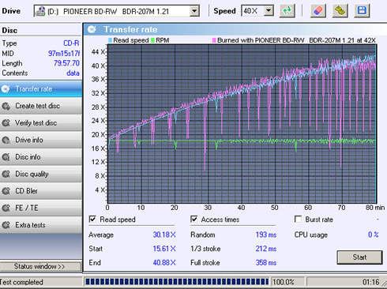Click the icon beside Drive info
This screenshot has width=387, height=289.
(6, 140)
